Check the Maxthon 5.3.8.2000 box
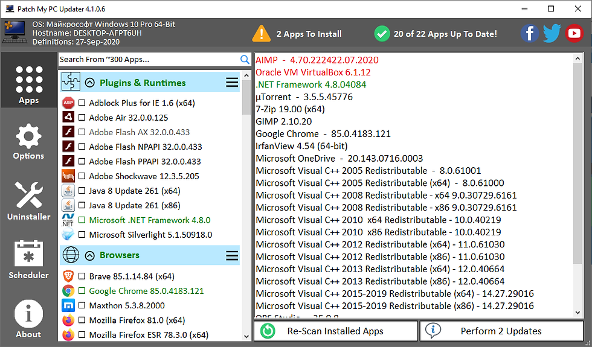 [x=82, y=305]
